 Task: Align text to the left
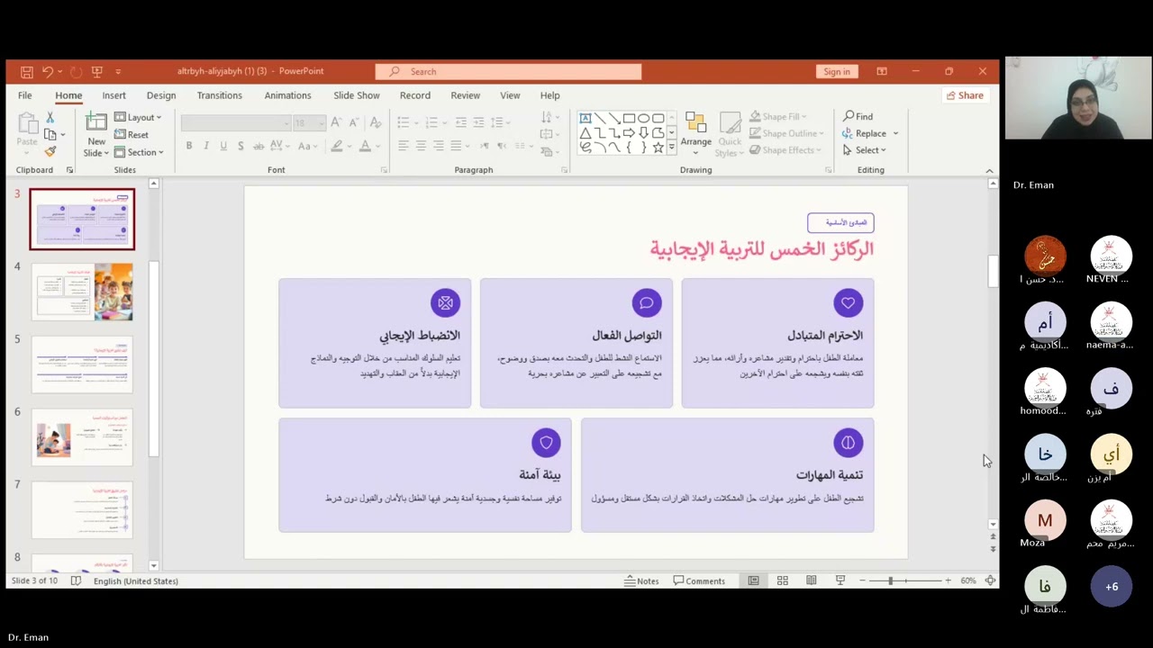(404, 146)
